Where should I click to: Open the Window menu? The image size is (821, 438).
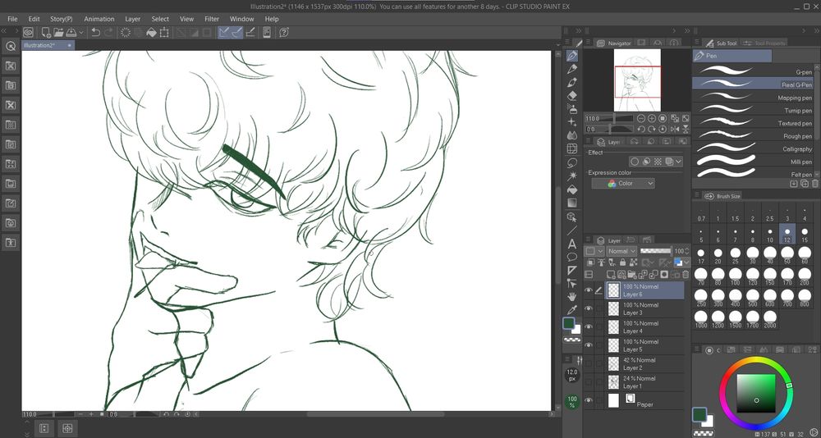coord(242,19)
